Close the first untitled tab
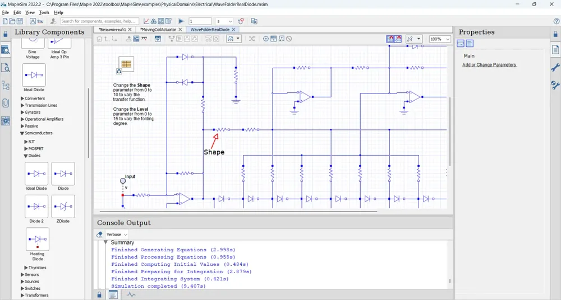 pyautogui.click(x=130, y=30)
